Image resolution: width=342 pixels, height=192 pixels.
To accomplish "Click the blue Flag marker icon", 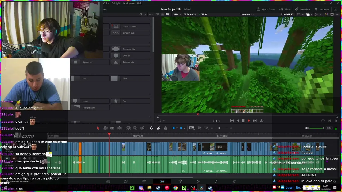I will point(173,128).
